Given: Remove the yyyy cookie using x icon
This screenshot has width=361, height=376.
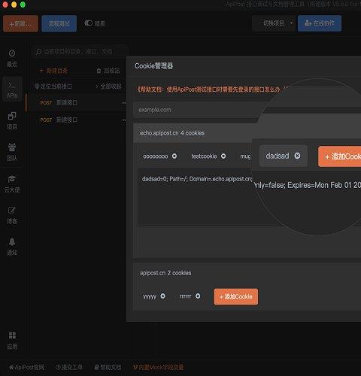Looking at the screenshot, I should tap(162, 296).
